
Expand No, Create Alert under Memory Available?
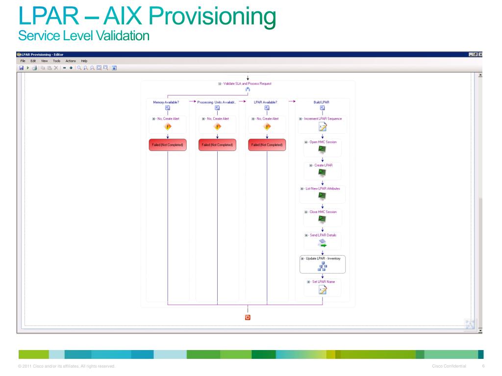coord(153,119)
